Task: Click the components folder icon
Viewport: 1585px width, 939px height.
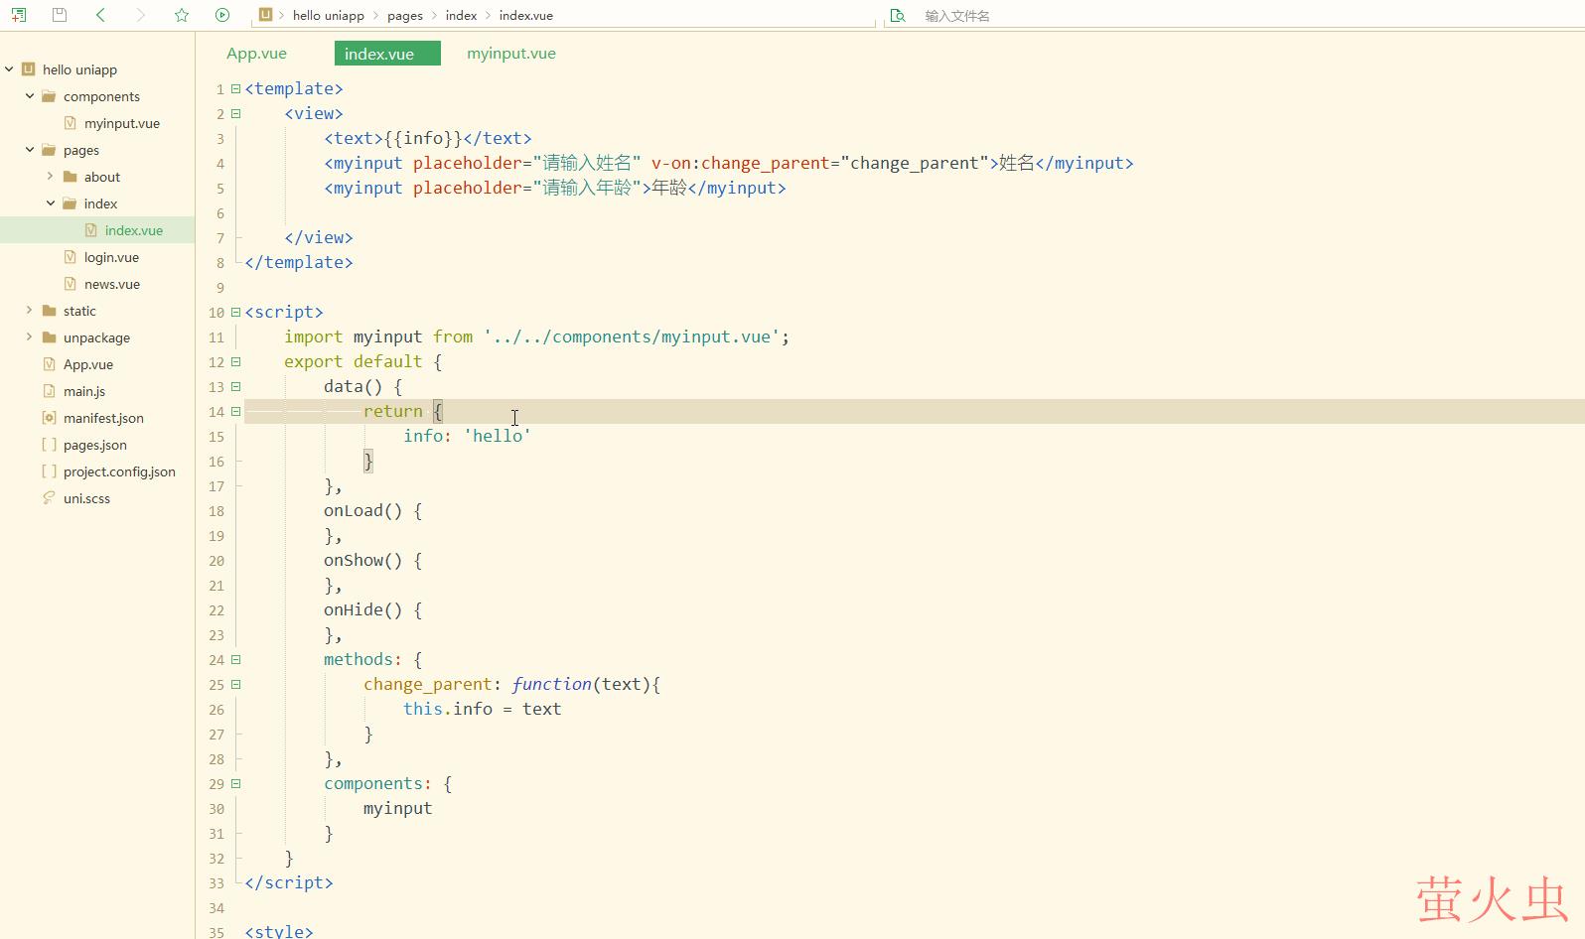Action: click(x=49, y=96)
